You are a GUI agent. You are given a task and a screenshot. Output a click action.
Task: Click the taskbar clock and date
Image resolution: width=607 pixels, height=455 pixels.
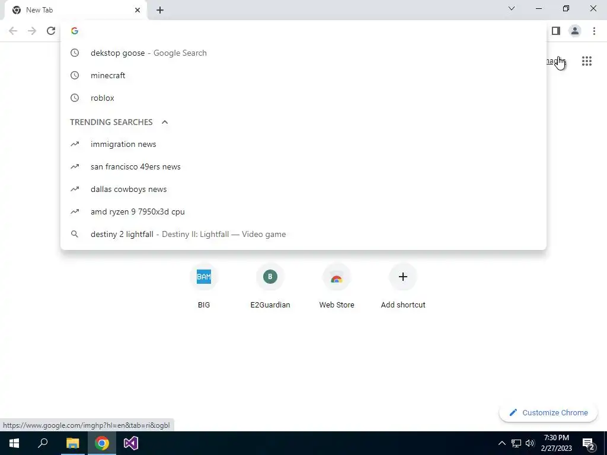[x=556, y=443]
